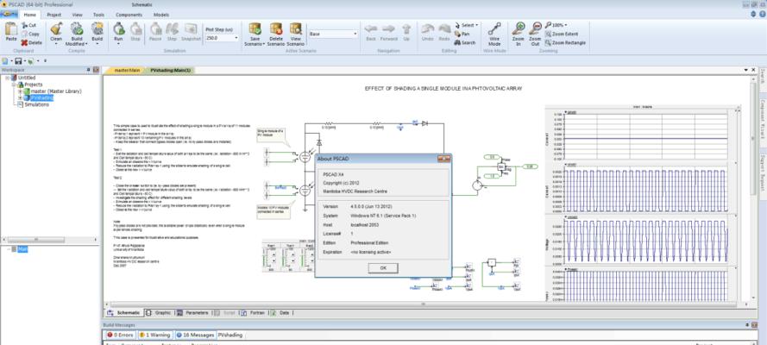Enable Wire Mode tool

tap(494, 28)
